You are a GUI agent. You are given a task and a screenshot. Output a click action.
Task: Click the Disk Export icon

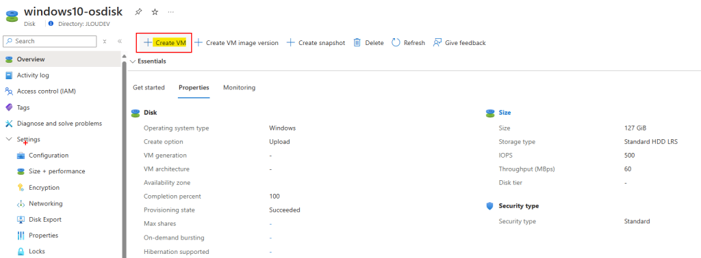point(21,220)
